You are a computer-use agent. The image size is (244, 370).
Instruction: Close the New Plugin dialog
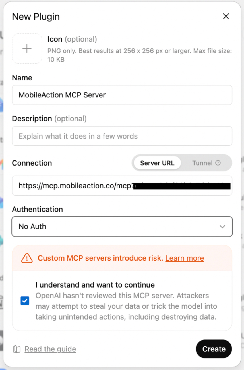pyautogui.click(x=226, y=16)
